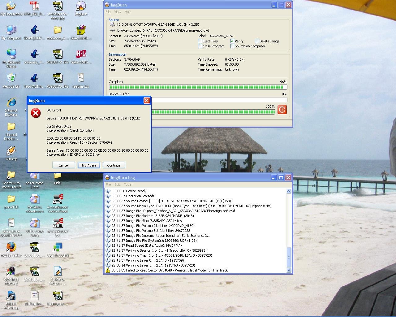Click the red stop button in ImgBurn
This screenshot has width=396, height=317.
pos(282,110)
